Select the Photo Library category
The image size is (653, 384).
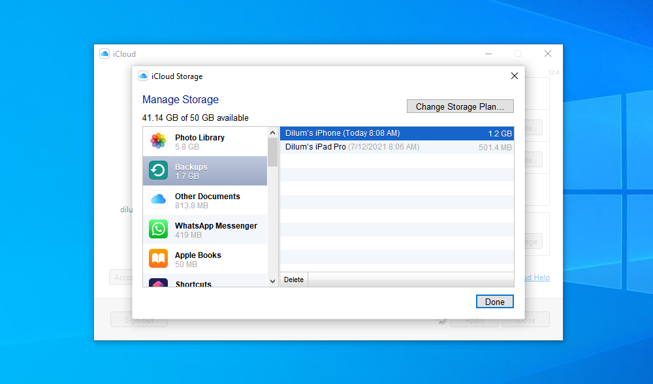tap(205, 142)
